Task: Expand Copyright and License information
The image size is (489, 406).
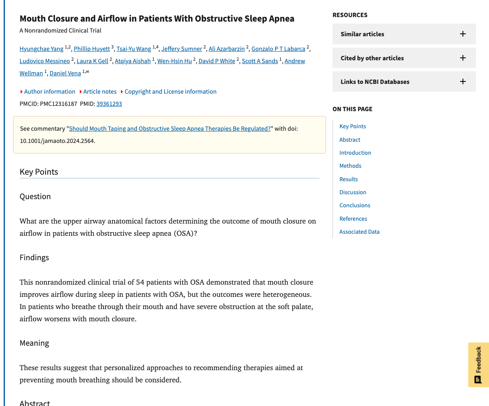Action: (x=170, y=92)
